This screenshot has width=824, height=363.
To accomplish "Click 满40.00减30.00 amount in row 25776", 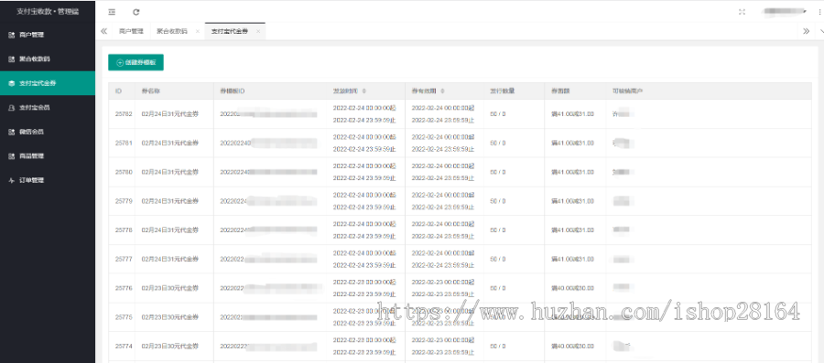I will click(573, 289).
